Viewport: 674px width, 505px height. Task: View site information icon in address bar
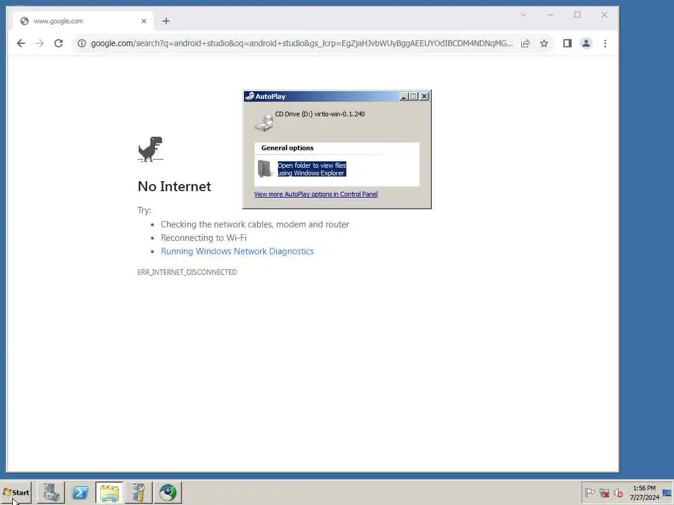click(x=82, y=43)
